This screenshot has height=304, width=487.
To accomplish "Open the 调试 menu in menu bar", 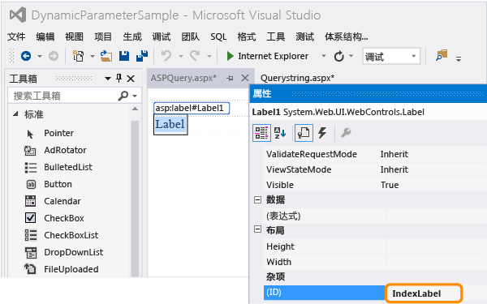I will 161,37.
